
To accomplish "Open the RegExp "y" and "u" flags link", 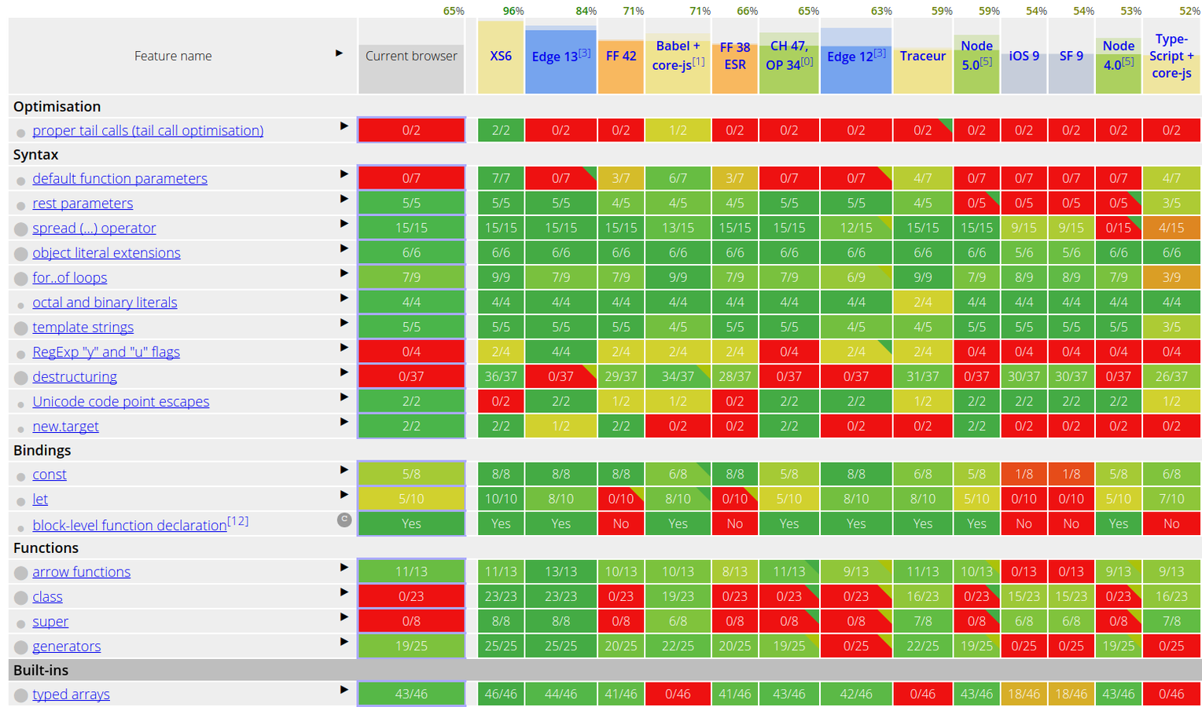I will point(106,352).
